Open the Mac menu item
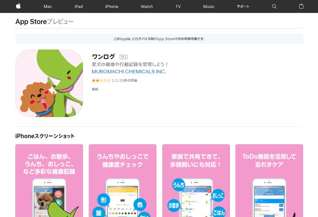318x217 pixels. click(x=48, y=7)
